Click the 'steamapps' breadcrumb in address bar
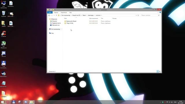This screenshot has height=104, width=185. click(91, 15)
